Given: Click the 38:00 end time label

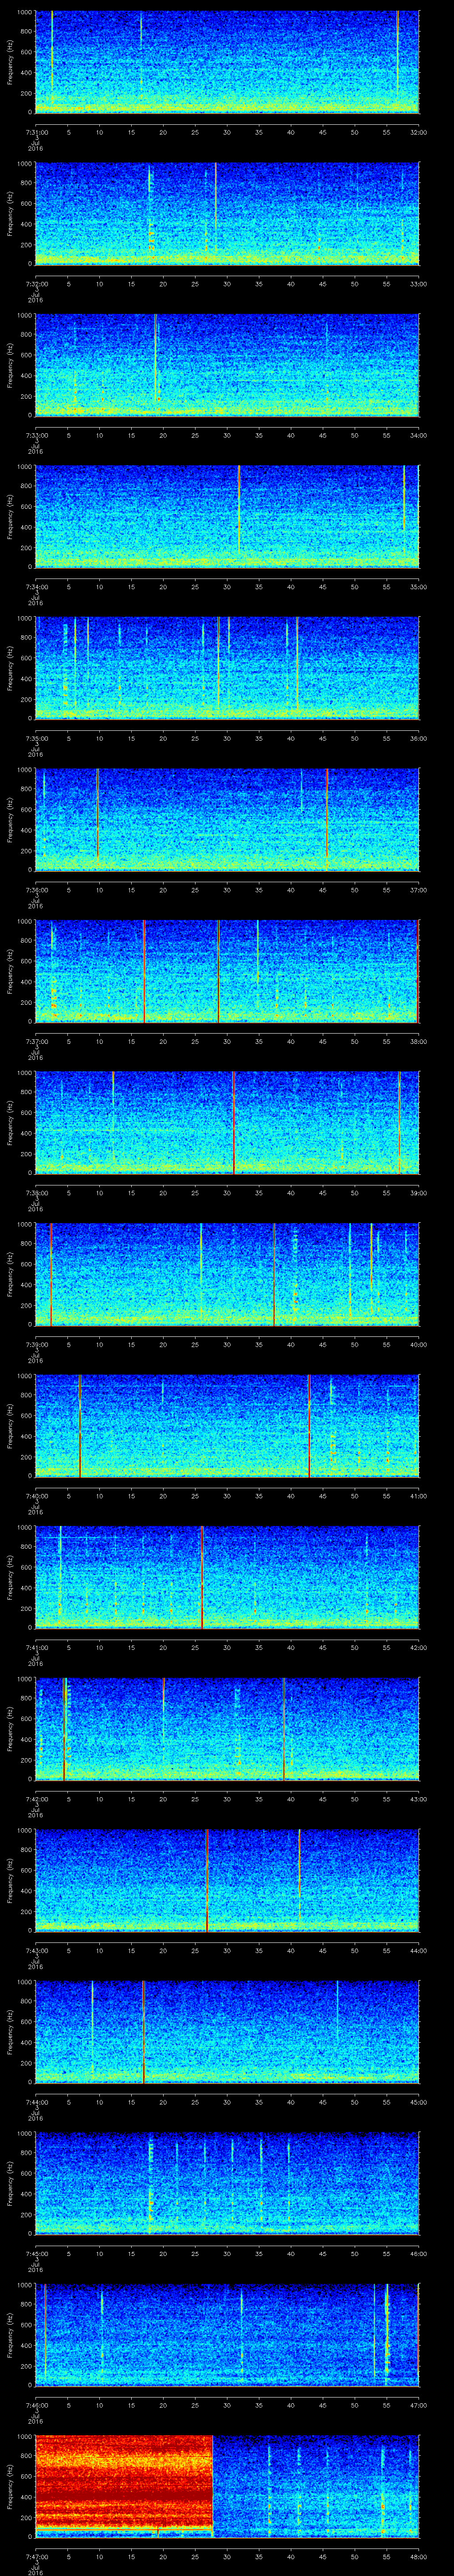Looking at the screenshot, I should point(418,1041).
